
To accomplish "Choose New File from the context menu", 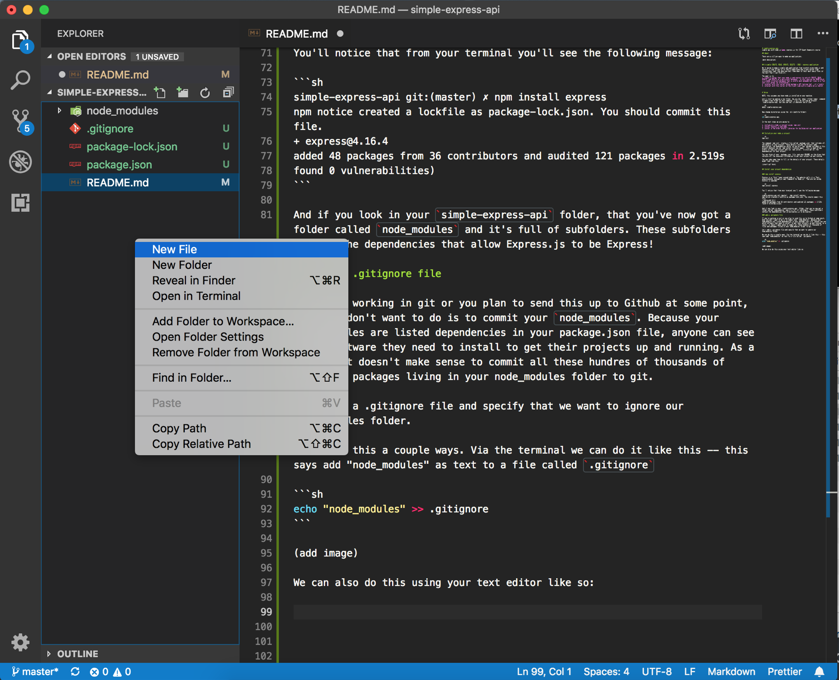I will click(174, 249).
